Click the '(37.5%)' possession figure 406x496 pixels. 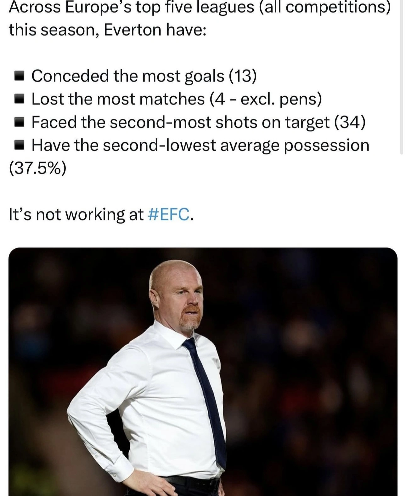pyautogui.click(x=38, y=168)
